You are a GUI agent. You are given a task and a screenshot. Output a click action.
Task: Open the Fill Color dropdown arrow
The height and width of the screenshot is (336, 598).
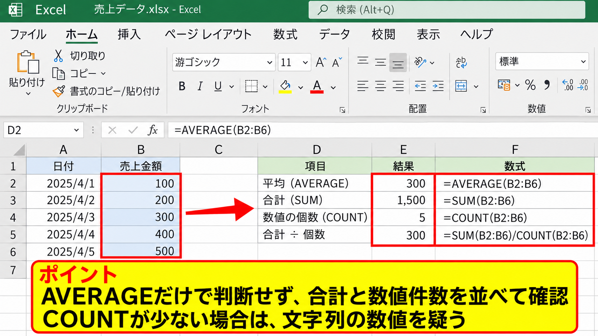point(300,87)
